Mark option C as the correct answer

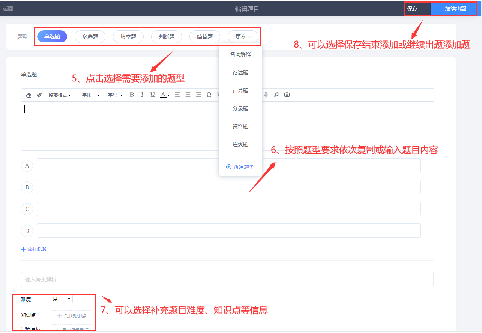(27, 209)
